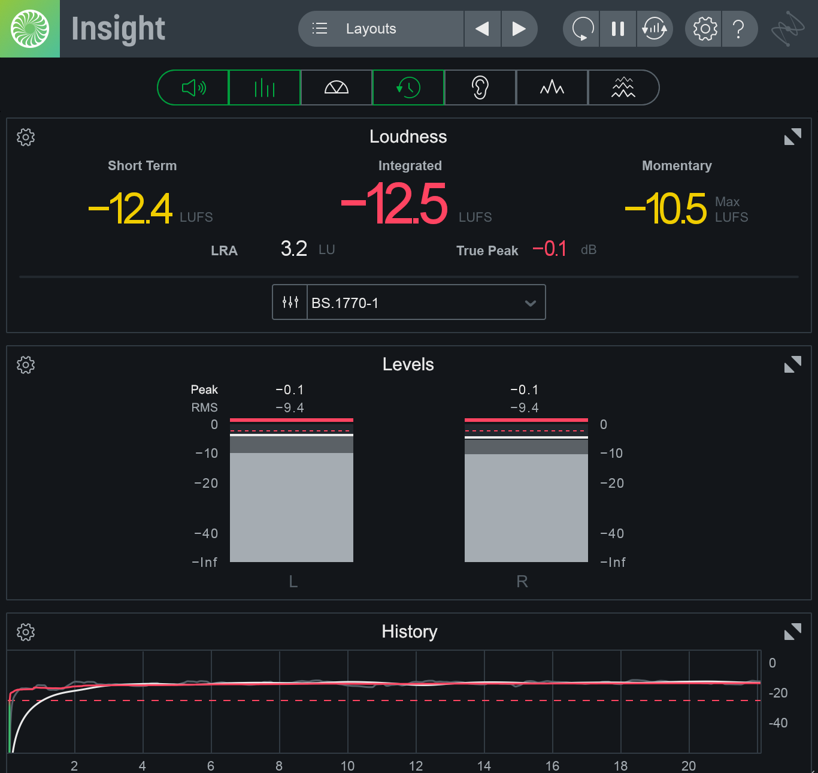The image size is (818, 773).
Task: Open the Layouts list menu
Action: pos(381,29)
